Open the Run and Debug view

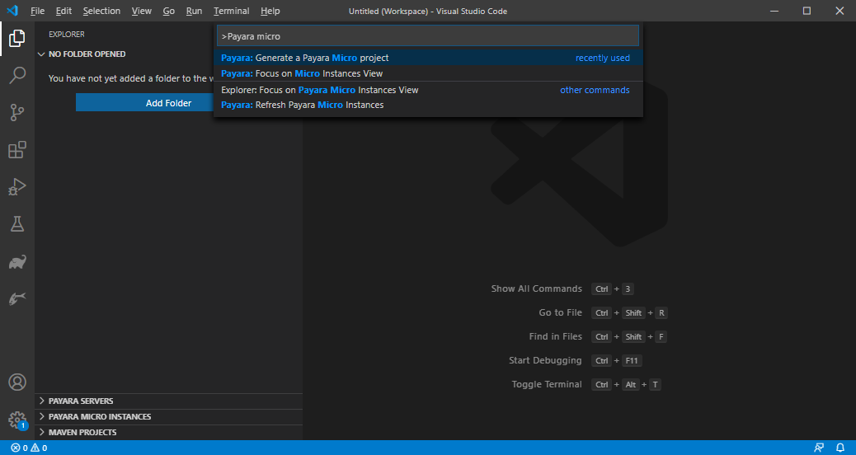pos(16,187)
